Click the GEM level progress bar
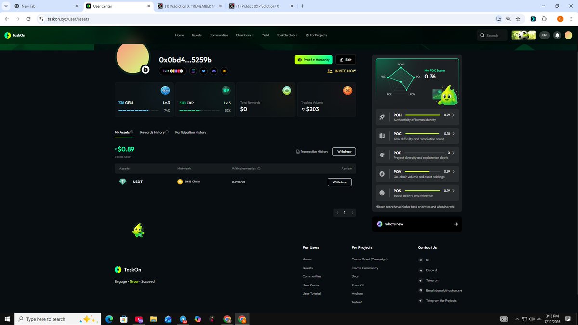This screenshot has height=325, width=578. (138, 111)
